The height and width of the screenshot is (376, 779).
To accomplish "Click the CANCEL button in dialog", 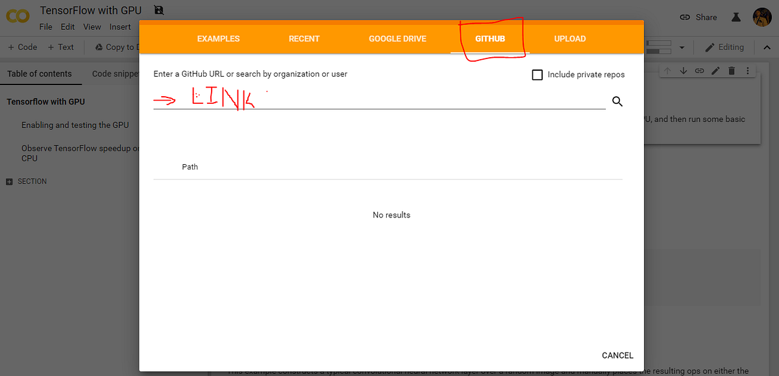I will pyautogui.click(x=617, y=355).
